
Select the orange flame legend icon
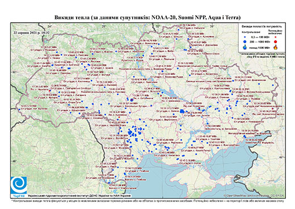276,47
